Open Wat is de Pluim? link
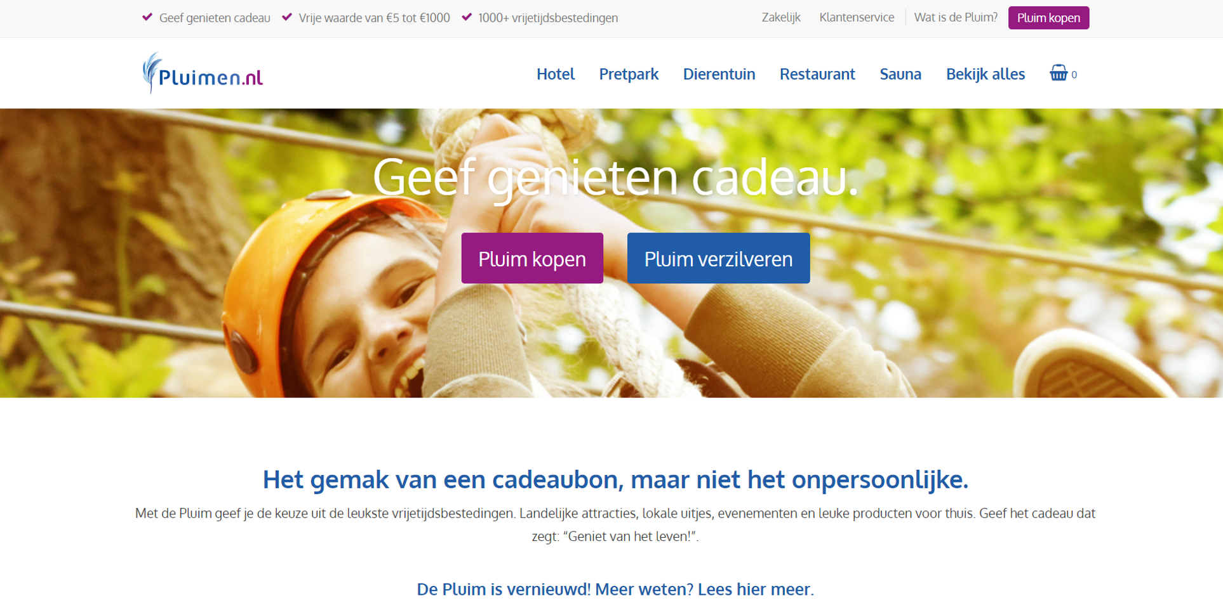Screen dimensions: 1223x610 (x=956, y=18)
